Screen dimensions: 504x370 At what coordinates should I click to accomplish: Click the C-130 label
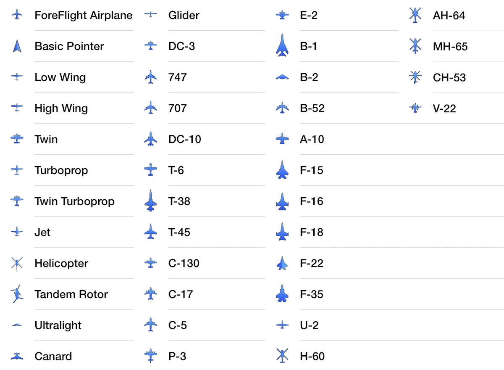(184, 263)
